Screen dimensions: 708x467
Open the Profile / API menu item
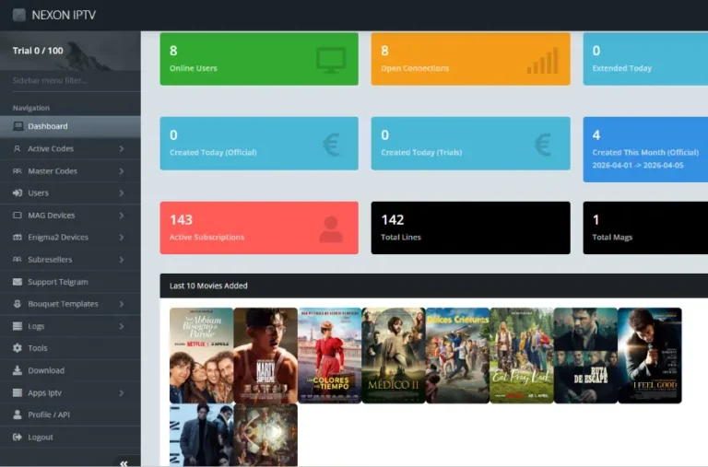point(70,414)
